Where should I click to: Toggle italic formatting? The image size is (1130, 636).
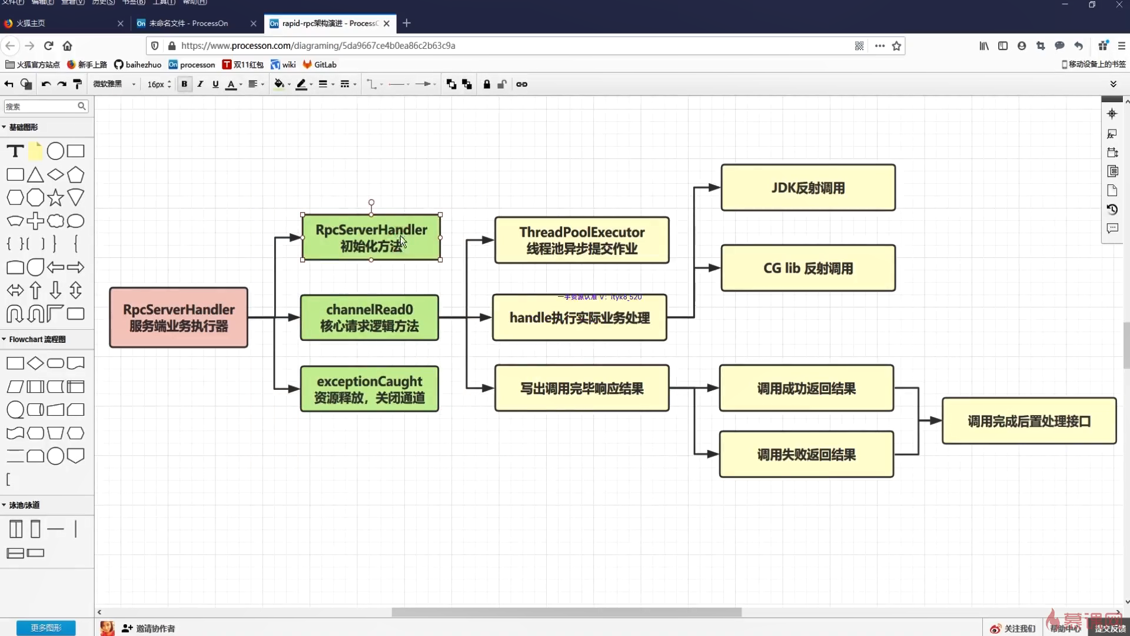point(200,84)
